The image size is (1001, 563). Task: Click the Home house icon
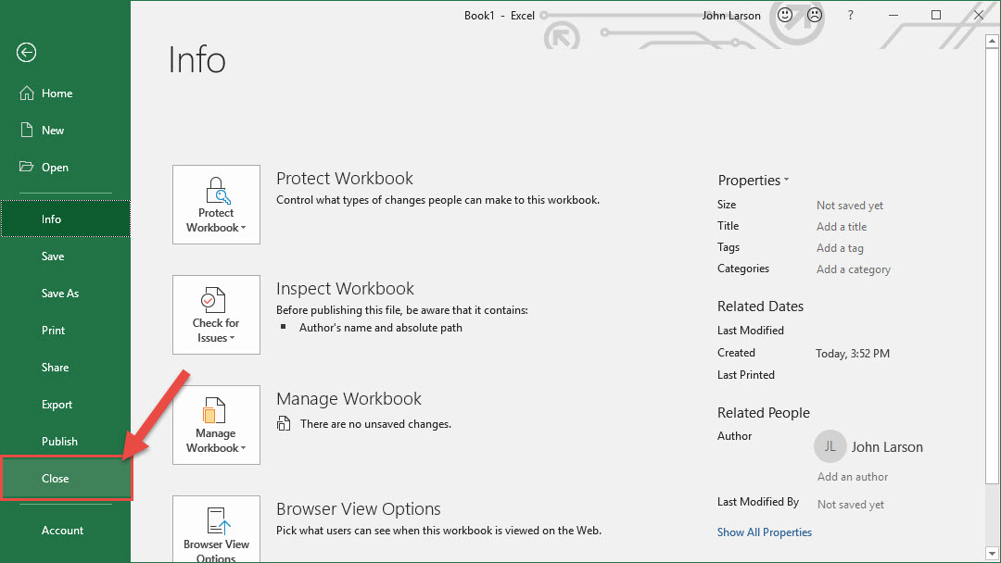point(27,94)
